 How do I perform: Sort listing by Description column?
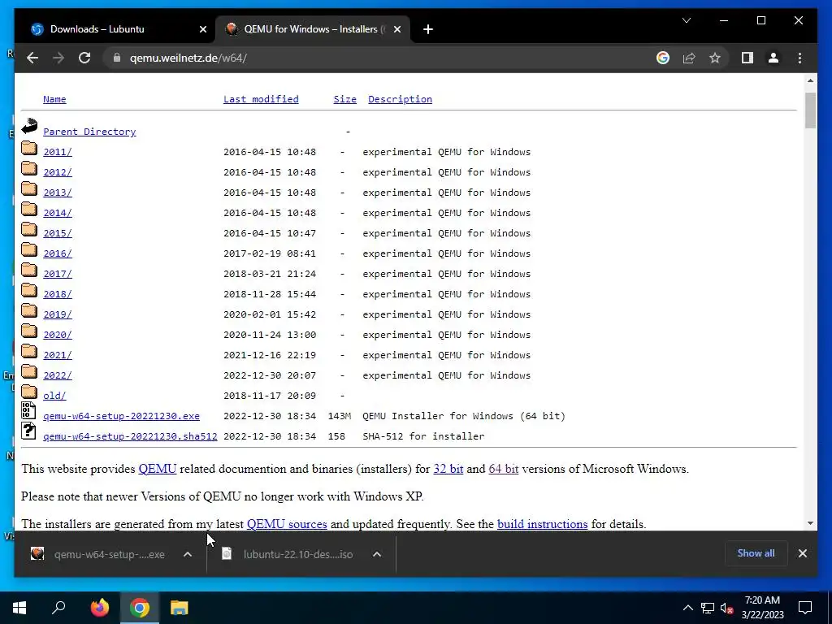pyautogui.click(x=400, y=99)
